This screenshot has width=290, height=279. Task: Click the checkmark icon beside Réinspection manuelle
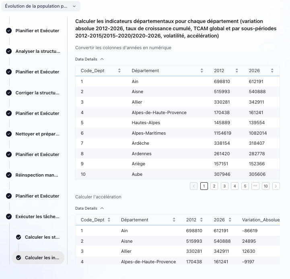point(9,175)
